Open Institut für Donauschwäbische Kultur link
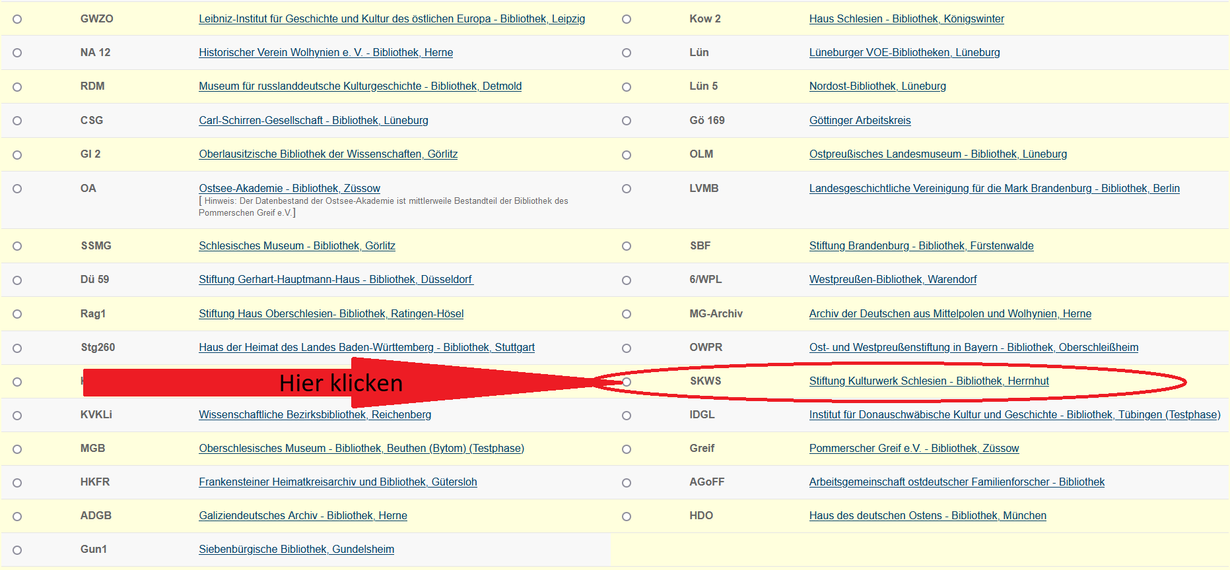The image size is (1230, 570). pos(1015,415)
